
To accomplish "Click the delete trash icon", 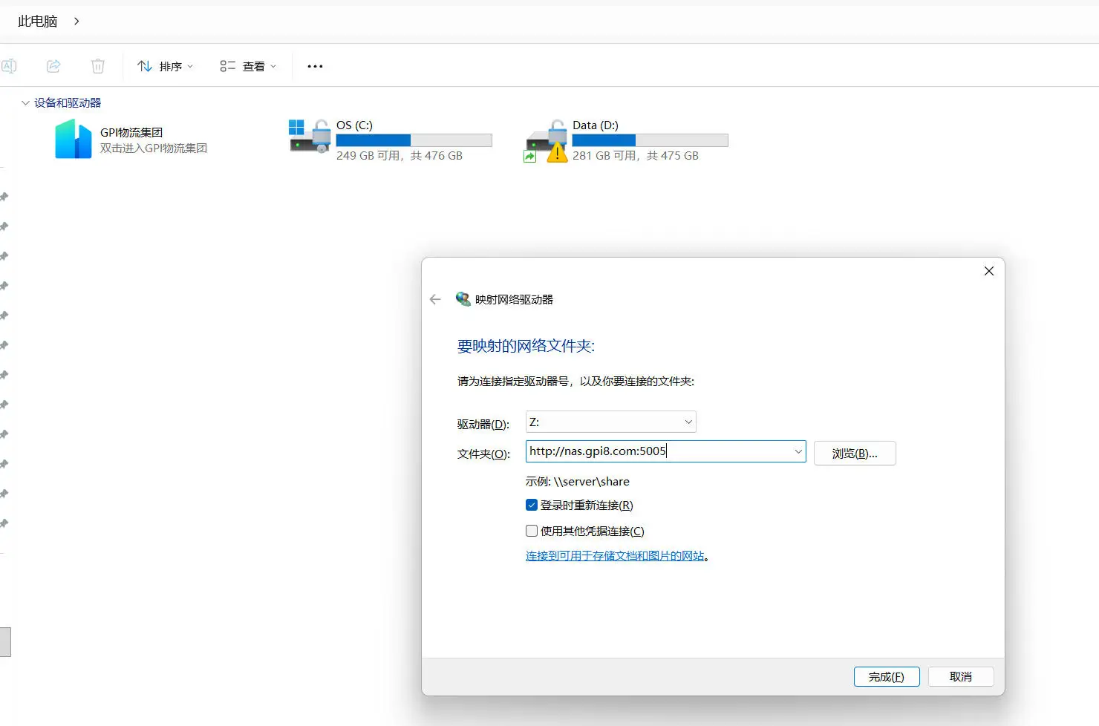I will (98, 66).
